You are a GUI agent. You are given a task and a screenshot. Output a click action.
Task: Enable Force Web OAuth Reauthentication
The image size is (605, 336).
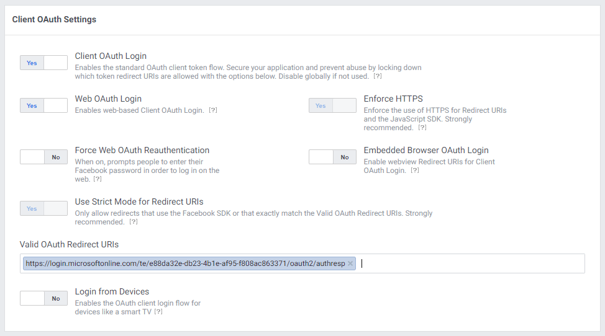43,157
